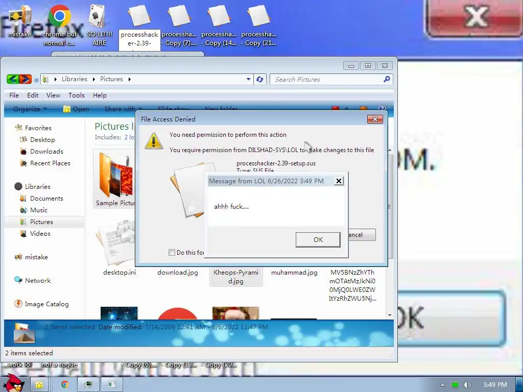Select 'mistake' computer entry in sidebar
Image resolution: width=523 pixels, height=392 pixels.
click(x=36, y=257)
